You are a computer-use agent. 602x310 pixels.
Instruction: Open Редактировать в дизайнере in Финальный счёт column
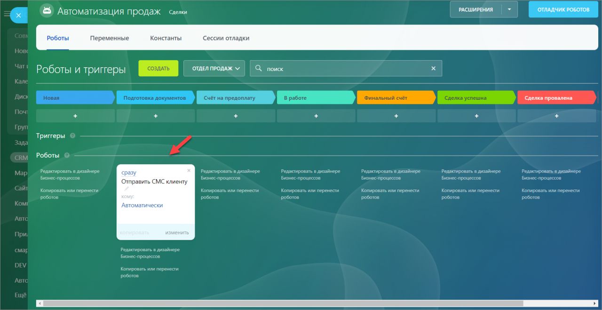click(x=391, y=175)
